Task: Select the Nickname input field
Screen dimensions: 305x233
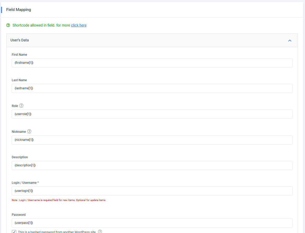Action: 152,140
